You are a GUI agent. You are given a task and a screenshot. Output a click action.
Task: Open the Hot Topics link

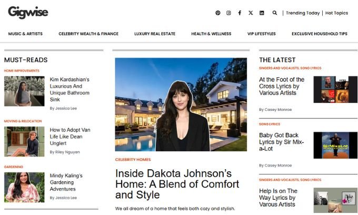pyautogui.click(x=336, y=13)
